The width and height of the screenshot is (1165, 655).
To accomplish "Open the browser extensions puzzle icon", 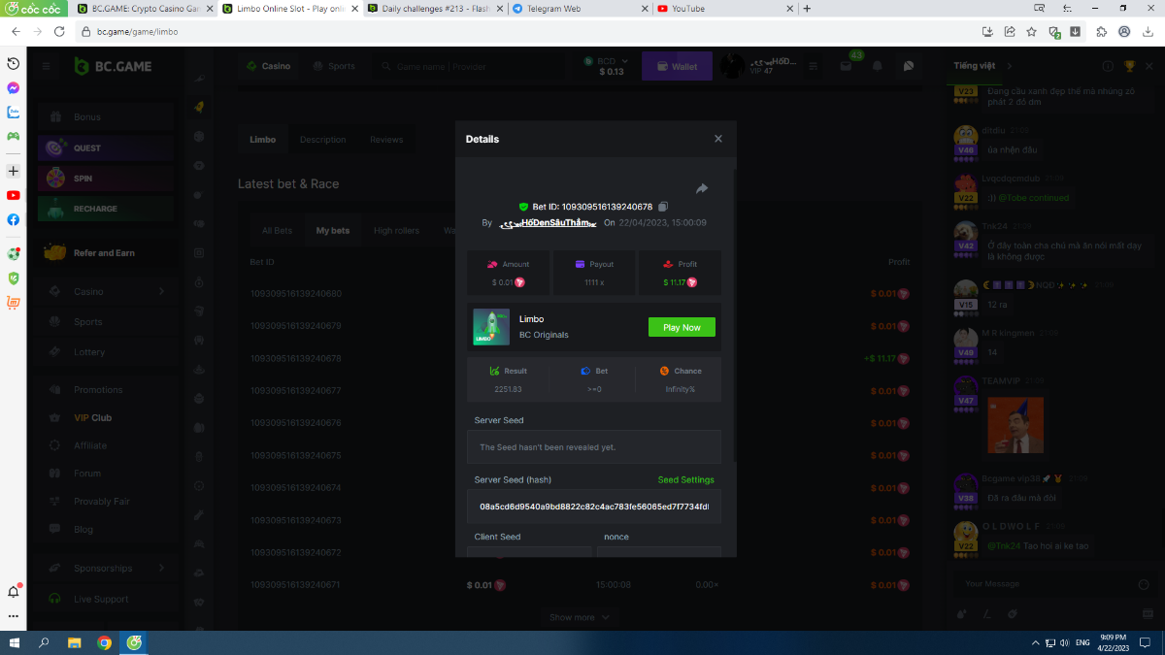I will [x=1101, y=31].
